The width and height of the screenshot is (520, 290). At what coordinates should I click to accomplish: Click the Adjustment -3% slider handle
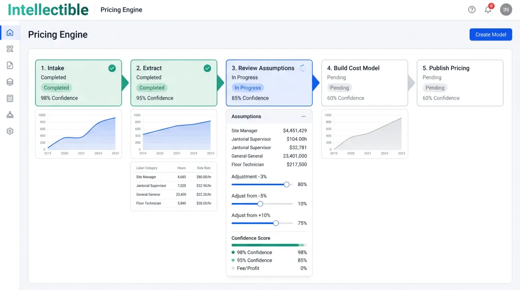(286, 184)
